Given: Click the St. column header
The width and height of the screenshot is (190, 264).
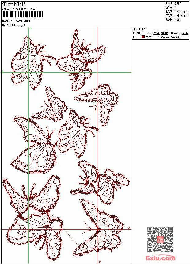Looking at the screenshot, I should coord(150,33).
